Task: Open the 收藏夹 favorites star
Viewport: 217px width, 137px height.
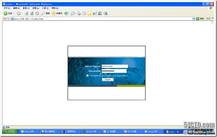Action: (x=57, y=13)
